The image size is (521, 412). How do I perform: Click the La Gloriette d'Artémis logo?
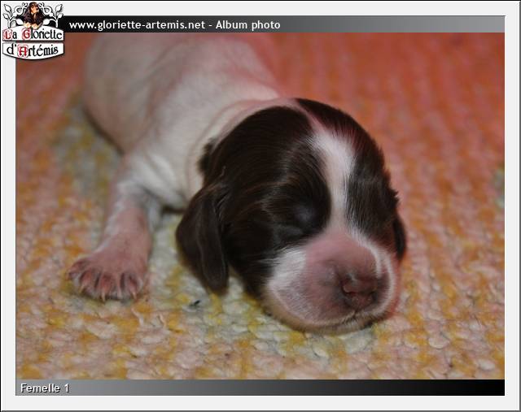tap(33, 31)
